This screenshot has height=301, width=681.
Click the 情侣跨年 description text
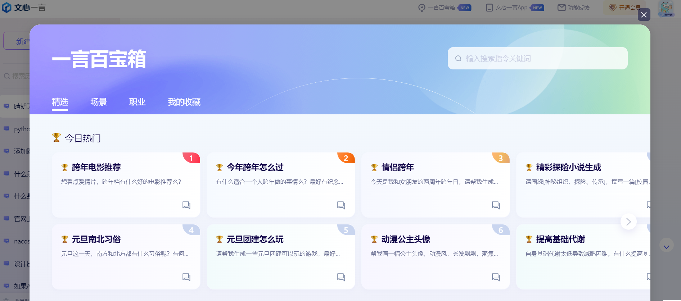tap(434, 182)
